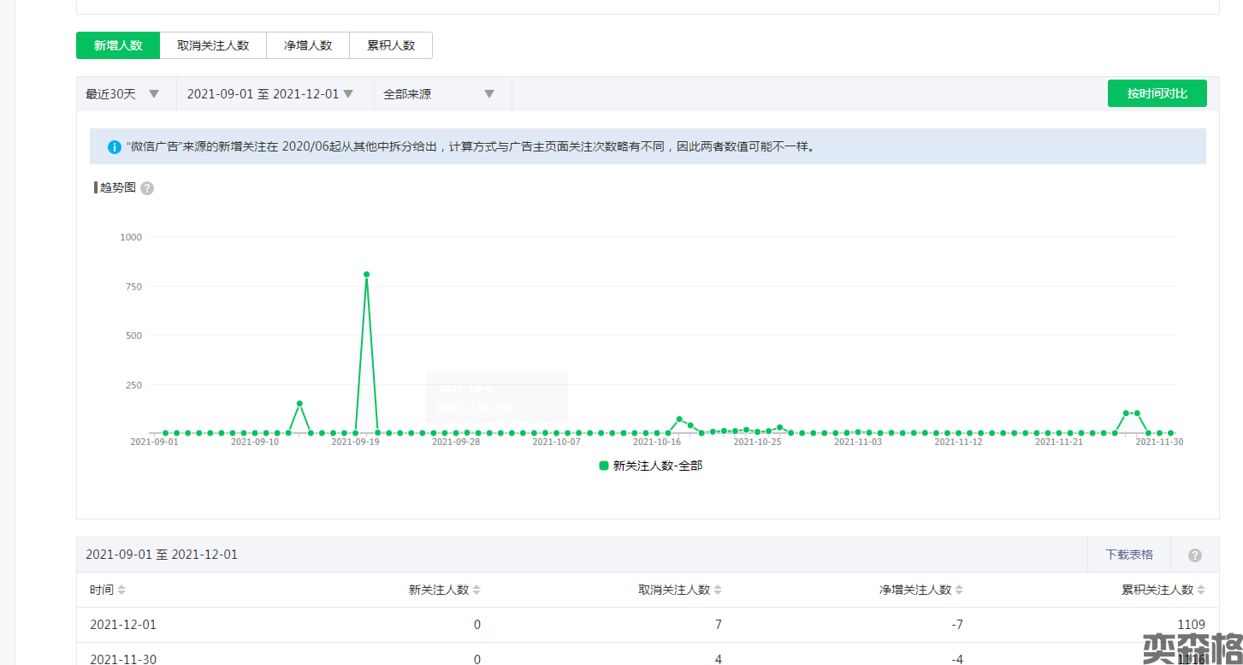Image resolution: width=1243 pixels, height=665 pixels.
Task: Sort by 净增关注人数 column arrows
Action: [x=959, y=590]
